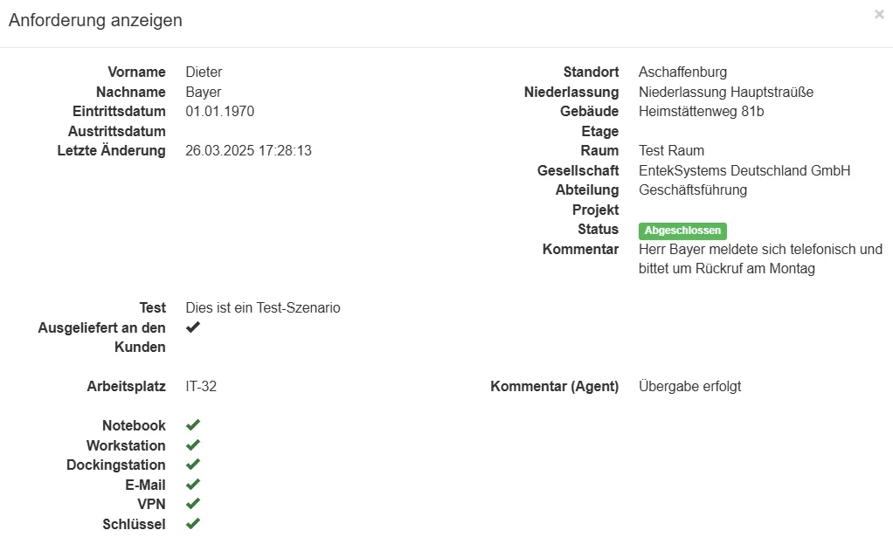Click the Letzte Änderung timestamp
This screenshot has height=544, width=893.
[248, 151]
